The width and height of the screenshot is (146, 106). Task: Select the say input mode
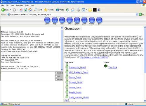click(x=56, y=76)
